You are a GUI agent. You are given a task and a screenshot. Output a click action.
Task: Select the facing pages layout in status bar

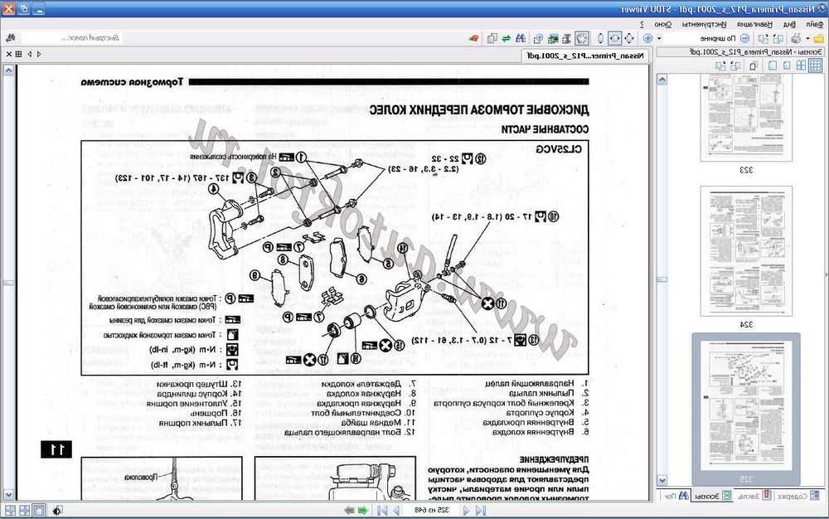[24, 510]
